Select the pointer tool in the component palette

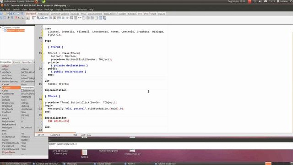click(x=27, y=18)
